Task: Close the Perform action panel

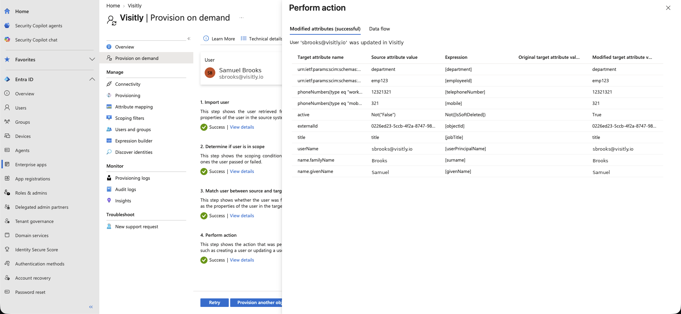Action: click(x=668, y=8)
